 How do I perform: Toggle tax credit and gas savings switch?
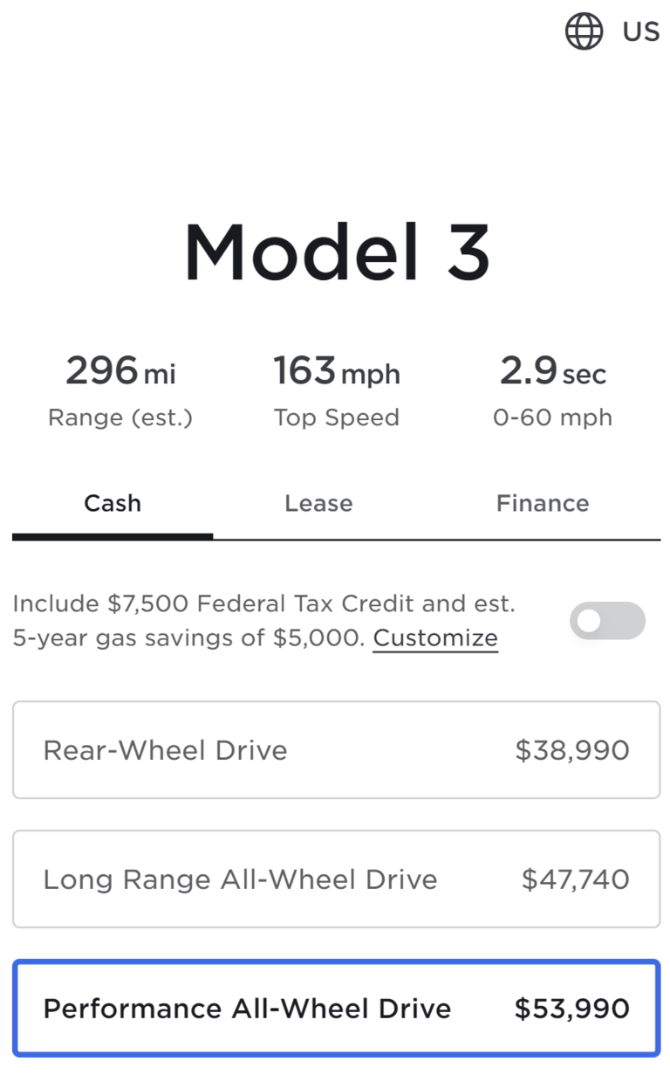(x=607, y=621)
